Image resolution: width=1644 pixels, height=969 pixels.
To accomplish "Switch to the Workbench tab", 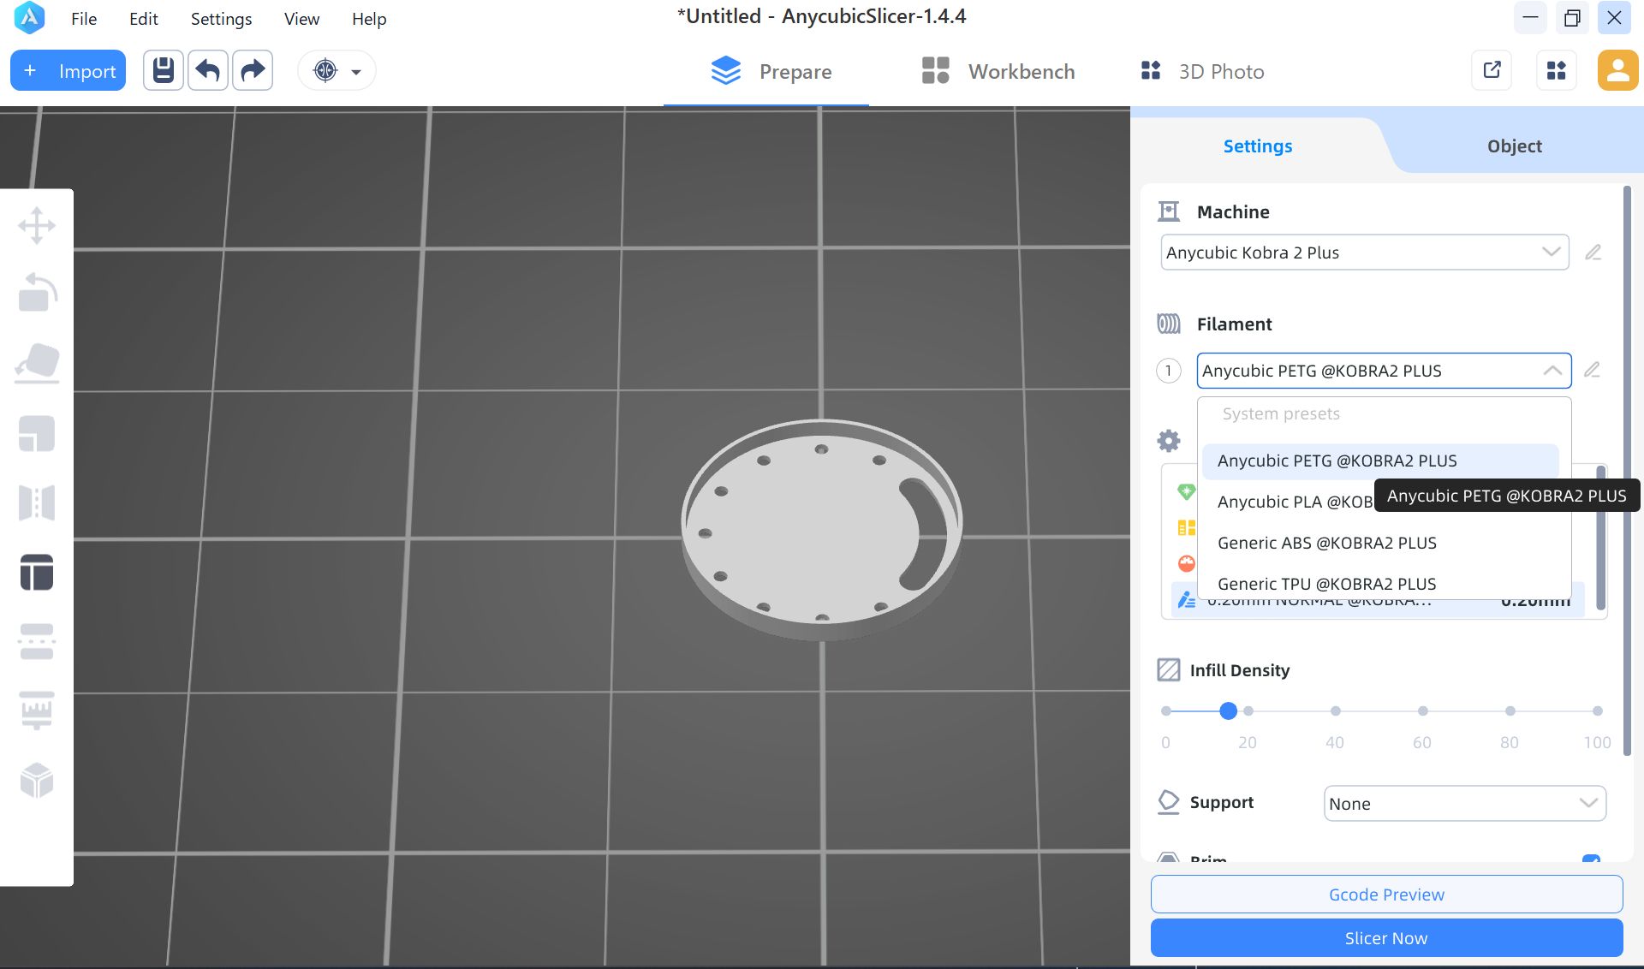I will point(998,71).
